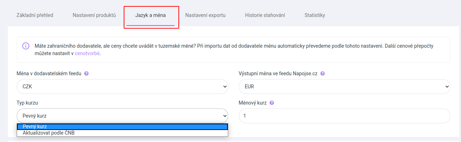461x142 pixels.
Task: Click the info icon in the notice banner
Action: click(x=26, y=46)
